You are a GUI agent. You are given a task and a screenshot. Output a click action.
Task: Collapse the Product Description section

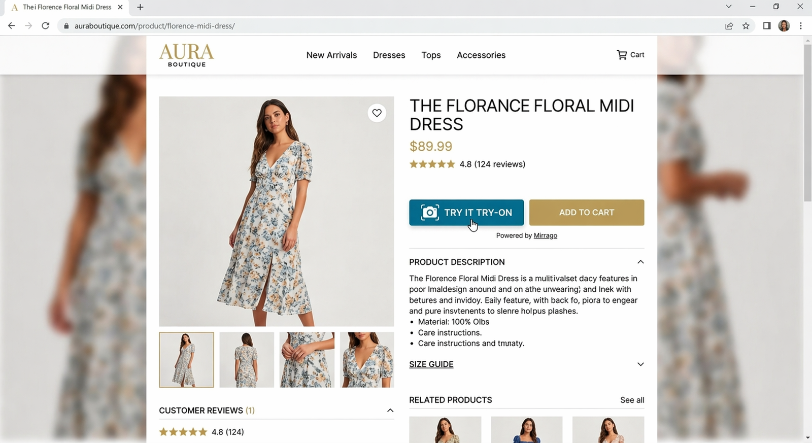click(x=640, y=262)
